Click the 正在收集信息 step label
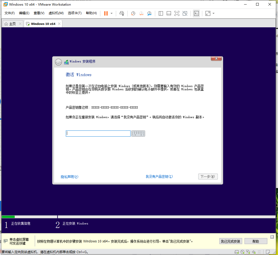 click(x=21, y=223)
